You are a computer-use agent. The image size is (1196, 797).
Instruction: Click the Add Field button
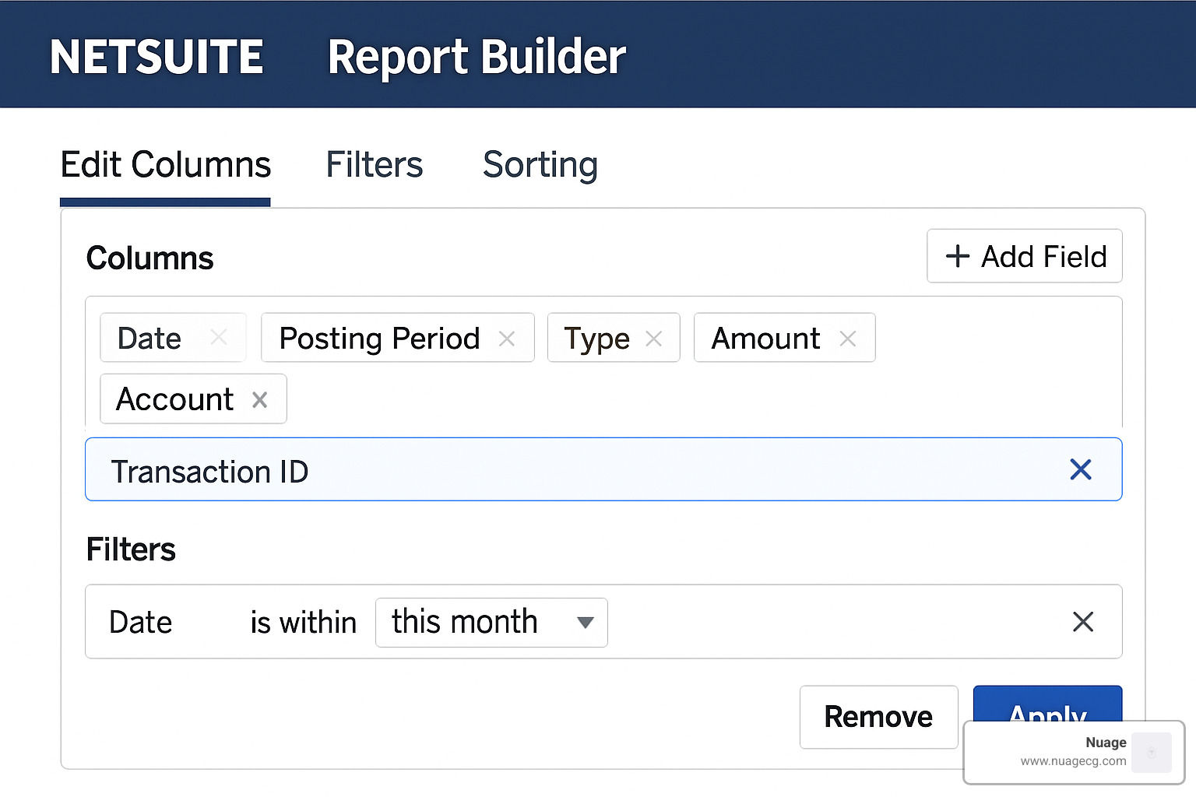(1025, 256)
